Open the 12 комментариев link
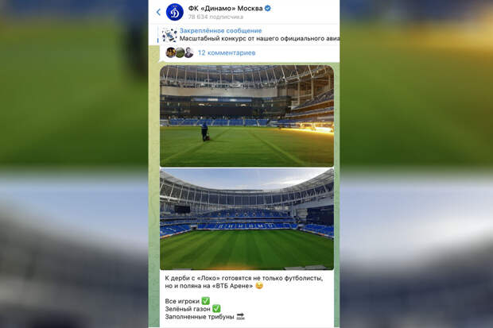This screenshot has width=493, height=328. point(227,52)
